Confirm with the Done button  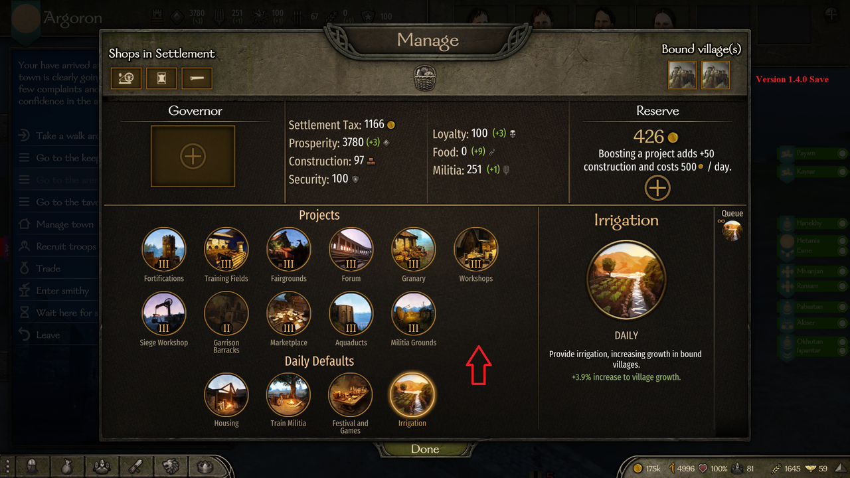click(x=425, y=449)
